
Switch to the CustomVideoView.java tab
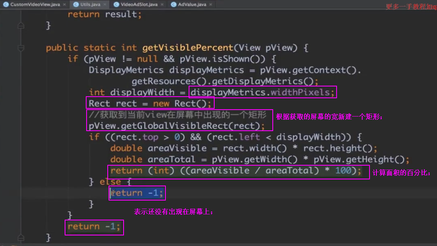35,4
